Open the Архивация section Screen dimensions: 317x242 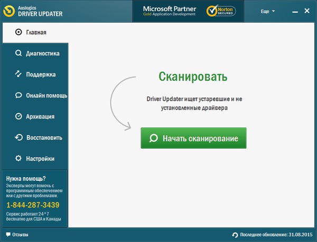click(x=35, y=117)
